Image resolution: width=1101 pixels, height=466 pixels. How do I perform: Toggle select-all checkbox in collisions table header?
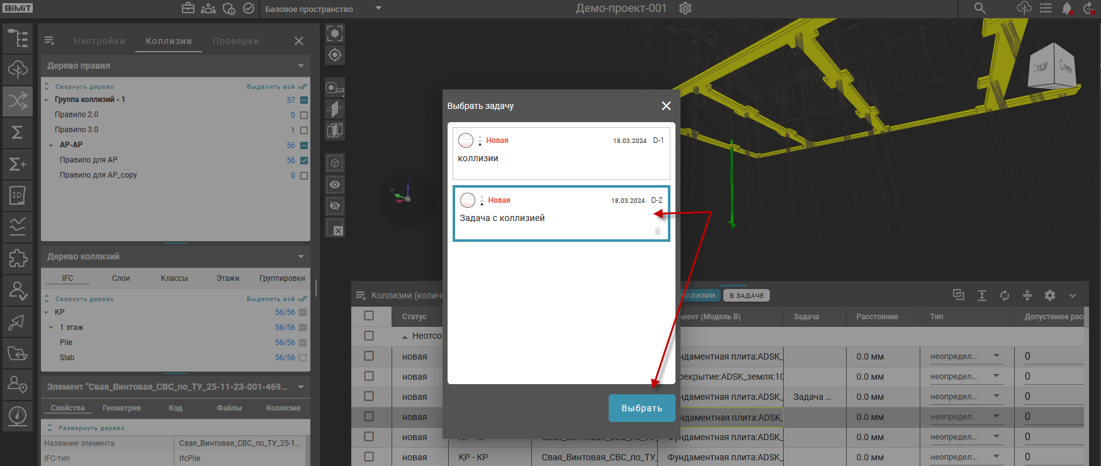coord(369,316)
